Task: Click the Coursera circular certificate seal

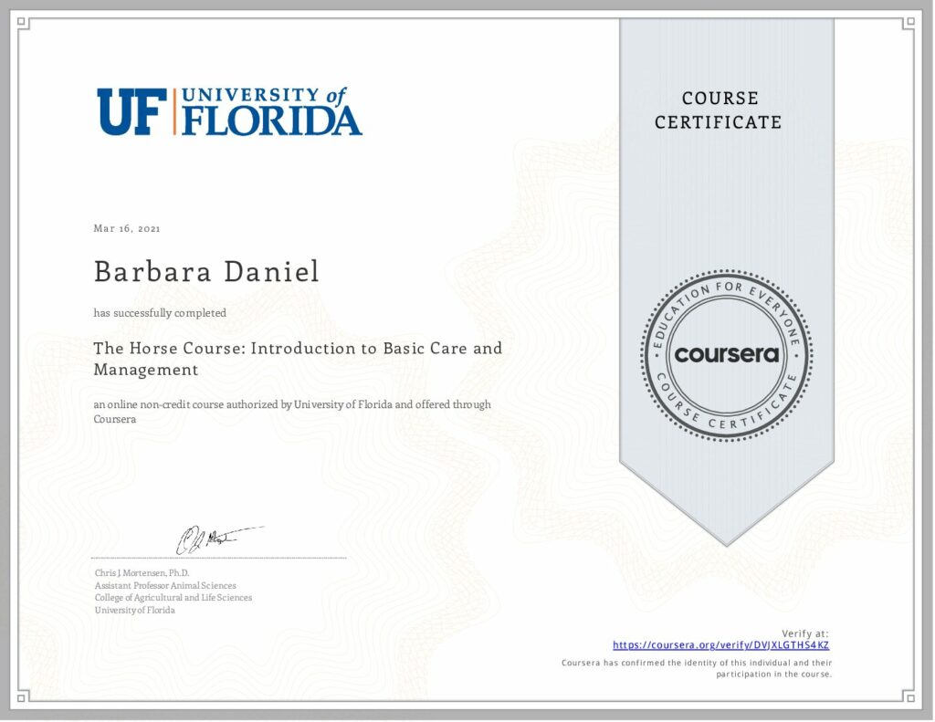Action: click(726, 355)
